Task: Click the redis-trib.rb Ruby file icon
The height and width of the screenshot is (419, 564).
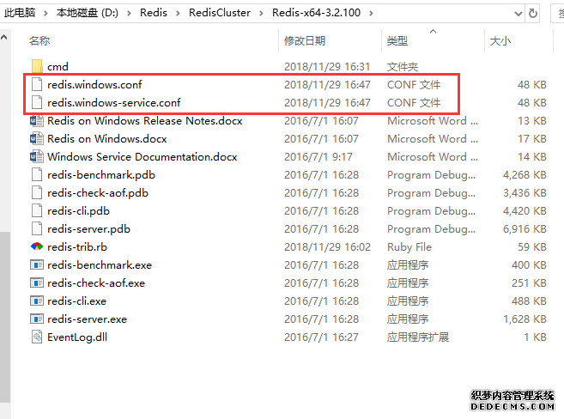Action: point(36,246)
